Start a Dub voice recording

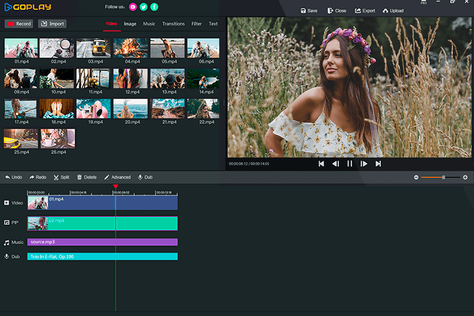145,177
